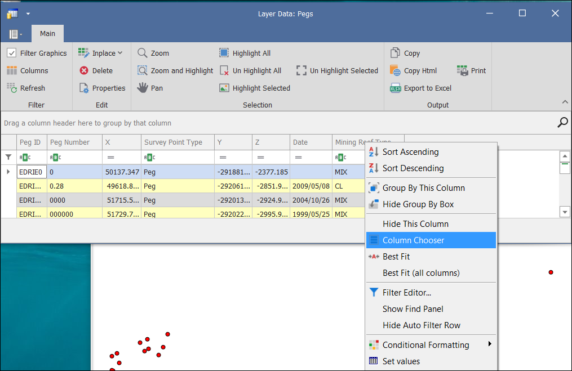Select Sort Ascending in the context menu
Viewport: 572px width, 371px height.
coord(410,152)
